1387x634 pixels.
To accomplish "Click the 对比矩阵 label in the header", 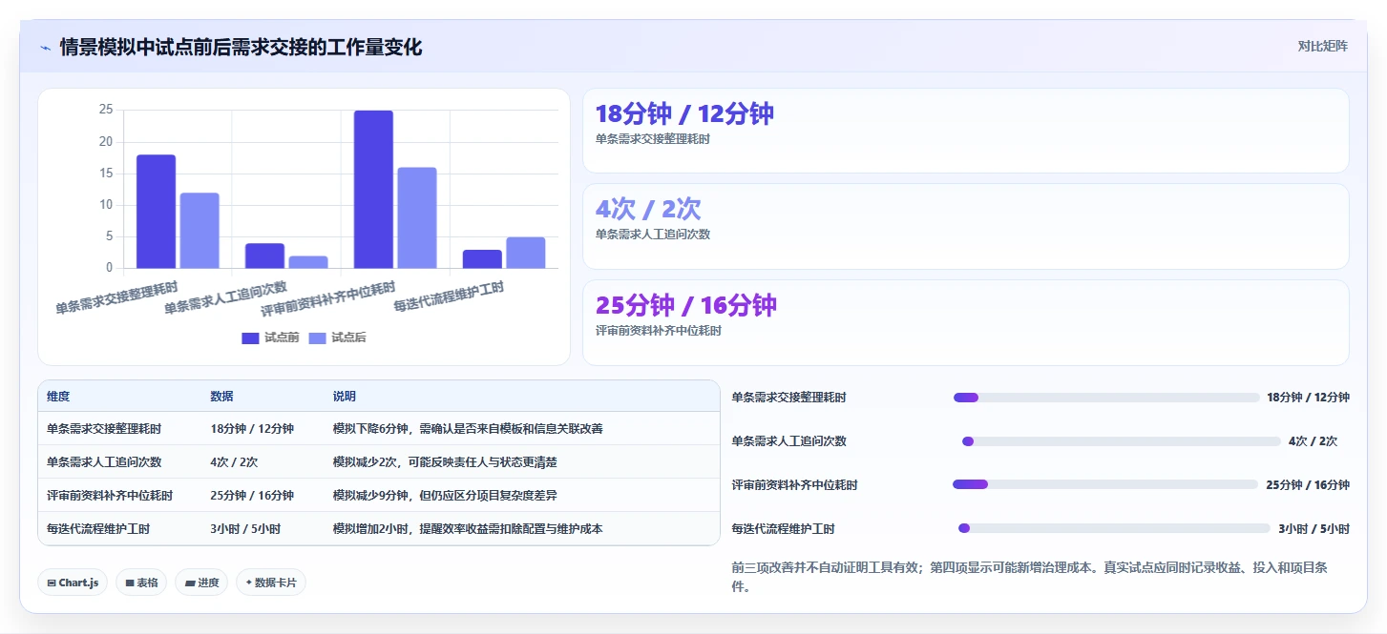I will point(1322,47).
